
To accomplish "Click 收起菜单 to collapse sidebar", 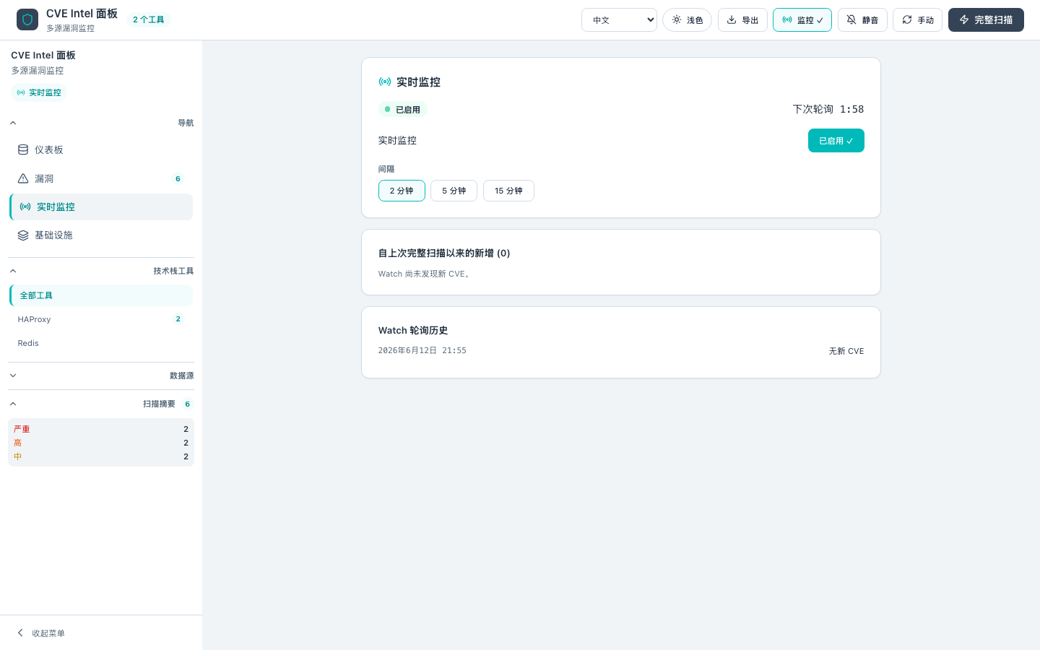I will (101, 633).
